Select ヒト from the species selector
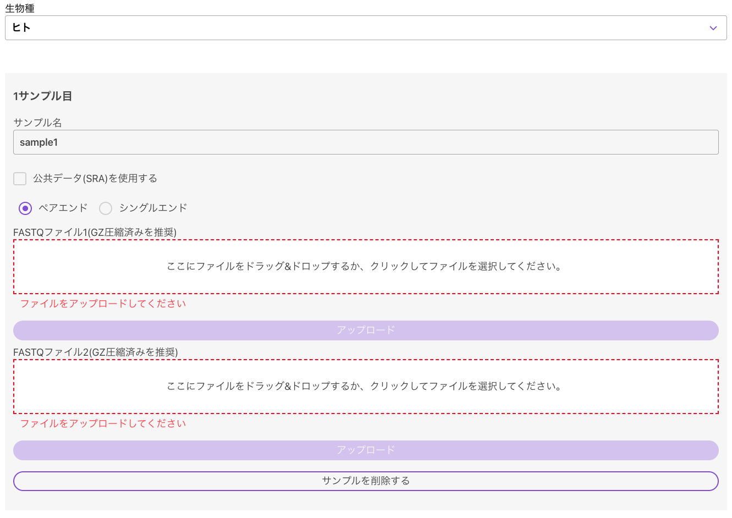 [x=366, y=27]
